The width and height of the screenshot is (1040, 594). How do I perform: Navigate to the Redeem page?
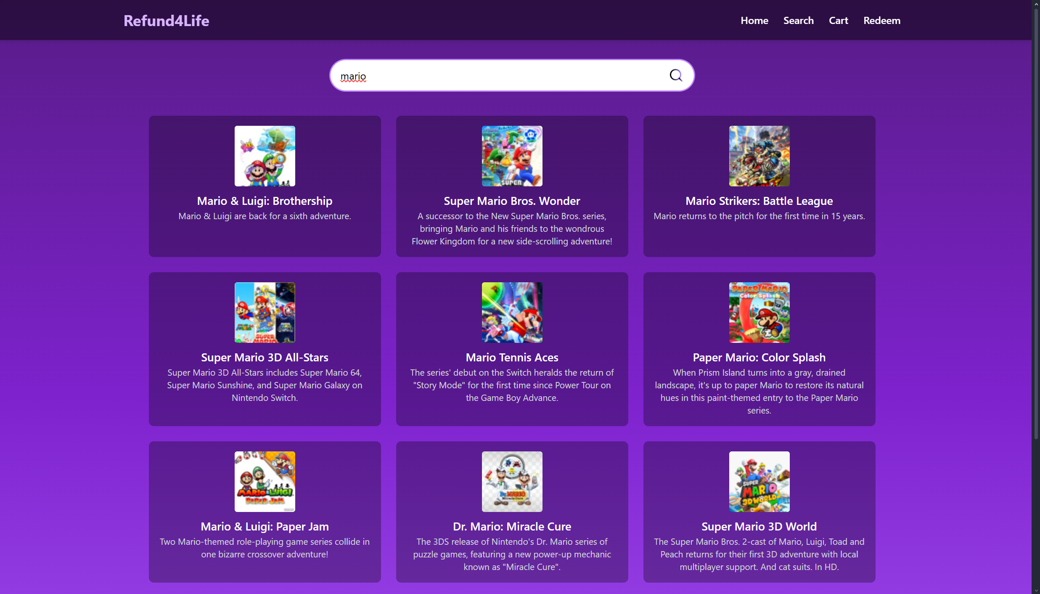(x=881, y=21)
